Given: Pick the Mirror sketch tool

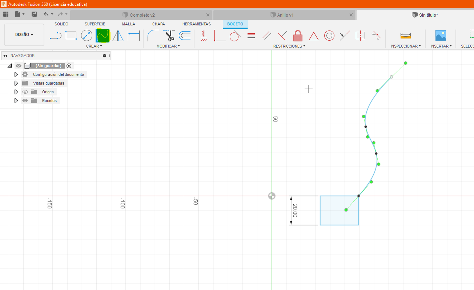Looking at the screenshot, I should (x=118, y=36).
